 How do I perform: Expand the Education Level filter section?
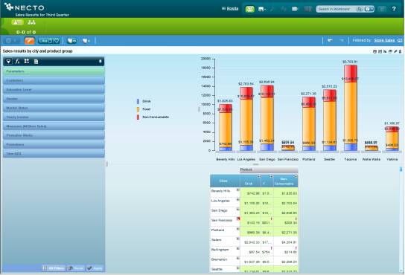[x=54, y=89]
